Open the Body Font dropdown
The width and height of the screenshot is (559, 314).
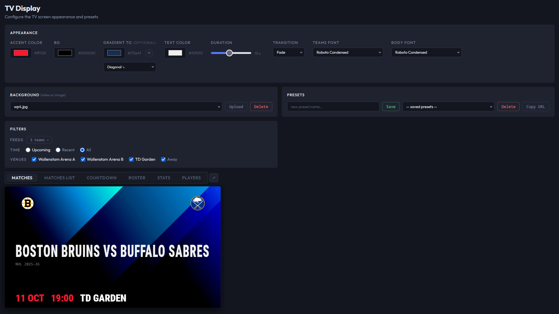click(426, 52)
